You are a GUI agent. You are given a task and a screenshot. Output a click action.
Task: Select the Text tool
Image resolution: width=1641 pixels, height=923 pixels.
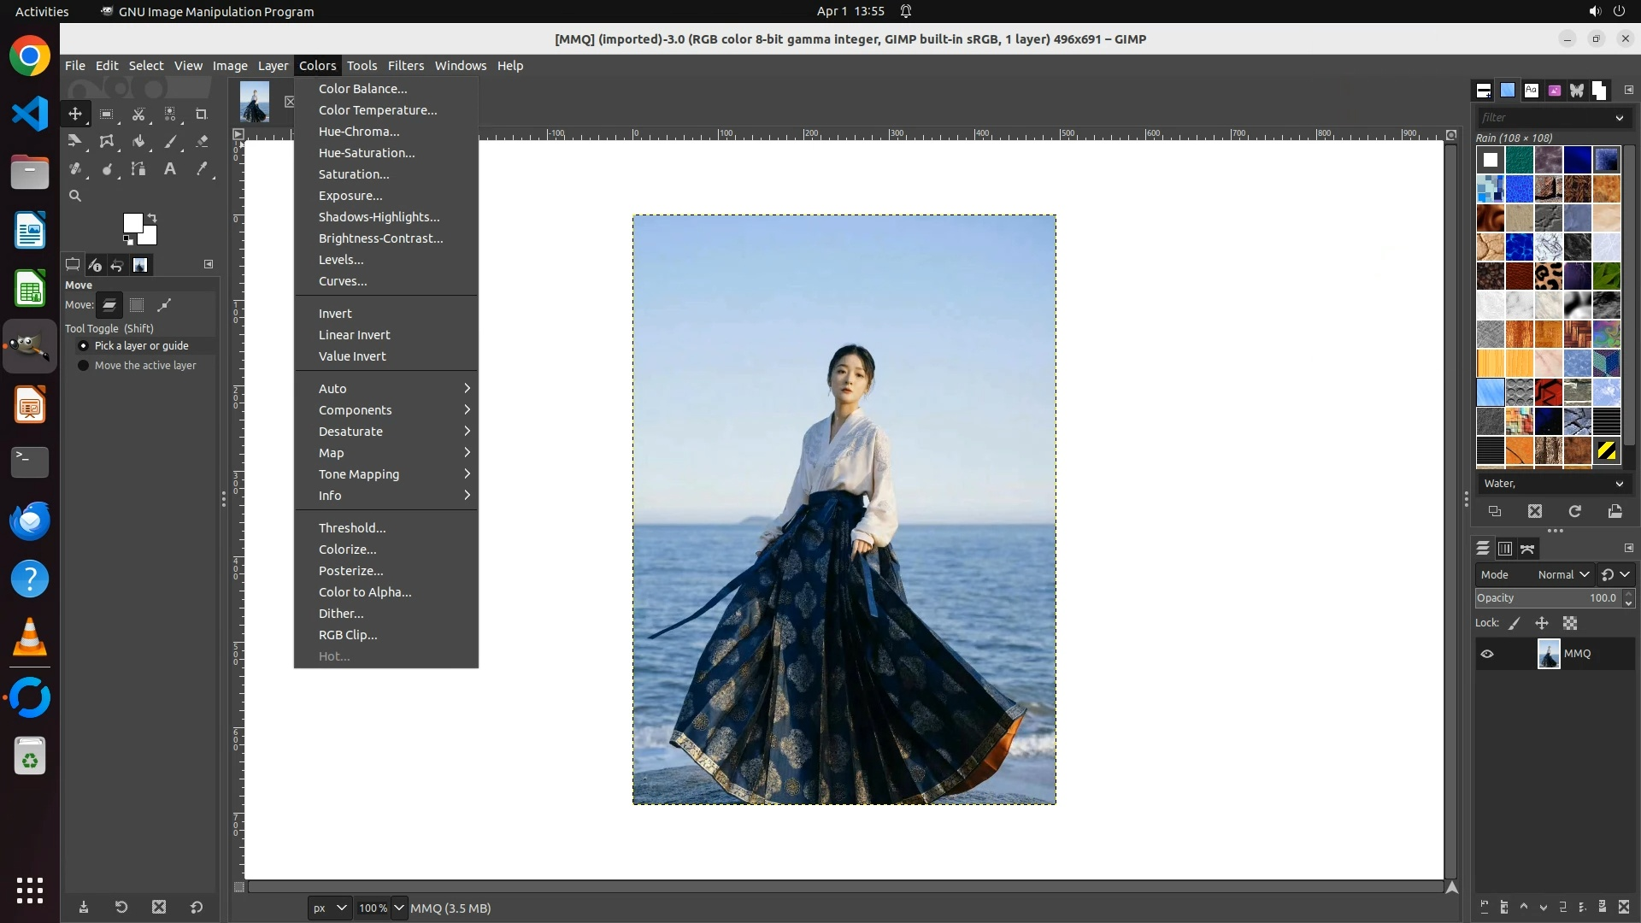170,169
